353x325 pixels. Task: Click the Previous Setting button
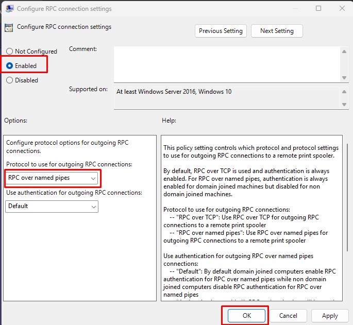coord(221,31)
